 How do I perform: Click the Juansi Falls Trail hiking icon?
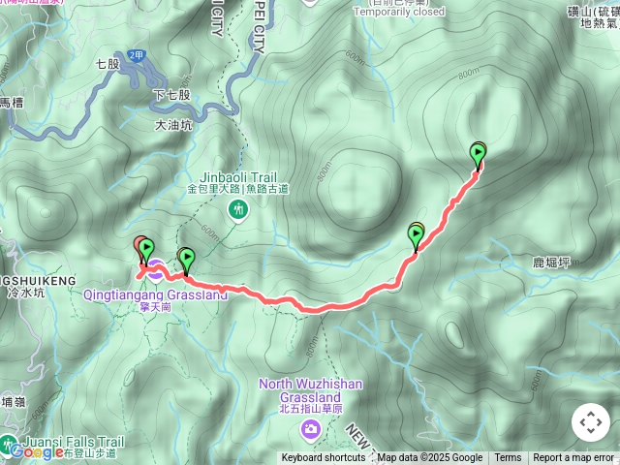pos(8,445)
